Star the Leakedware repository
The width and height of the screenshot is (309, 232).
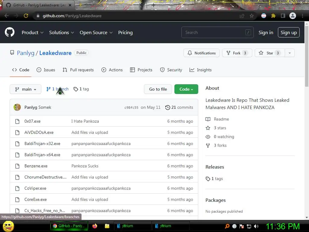tap(269, 53)
